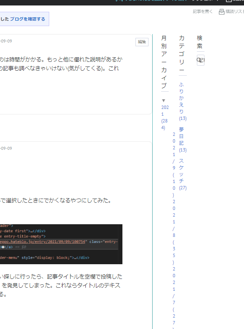This screenshot has width=244, height=329.
Task: Click the search magnifier icon
Action: tap(198, 60)
